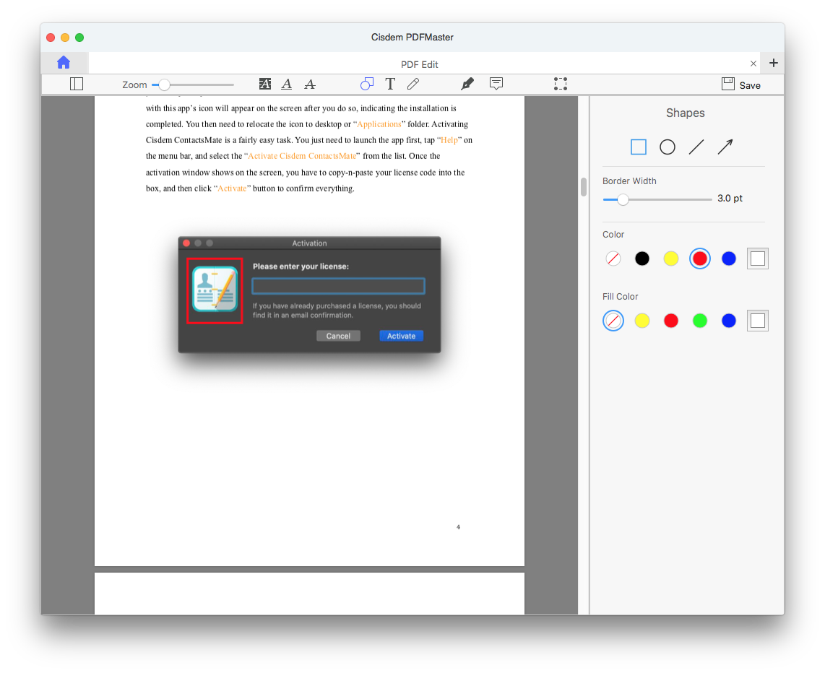Click the Fill Color label
The image size is (825, 673).
point(620,297)
